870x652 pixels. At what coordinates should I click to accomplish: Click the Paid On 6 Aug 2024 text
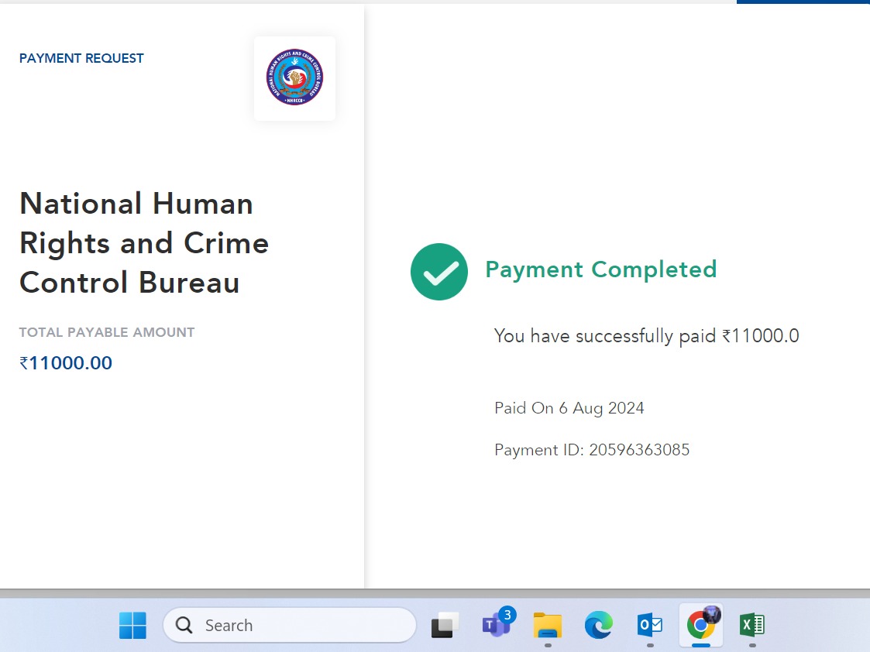tap(569, 408)
